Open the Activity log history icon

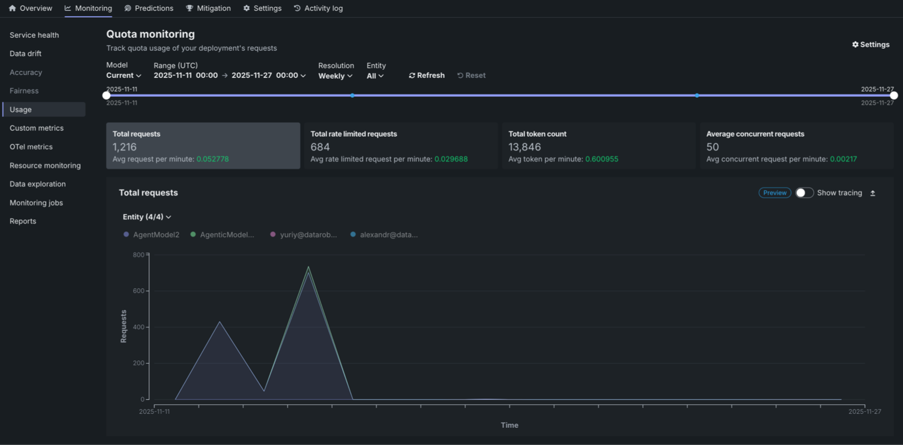tap(297, 8)
